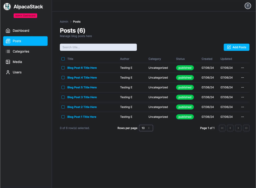
Task: Open the Blog Post 2 Title Here link
Action: [82, 107]
